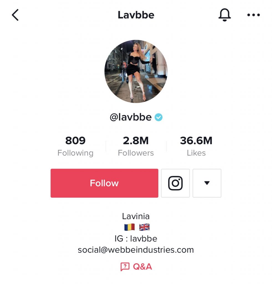Tap the @lavbbe username handle
The height and width of the screenshot is (284, 272).
[x=131, y=117]
